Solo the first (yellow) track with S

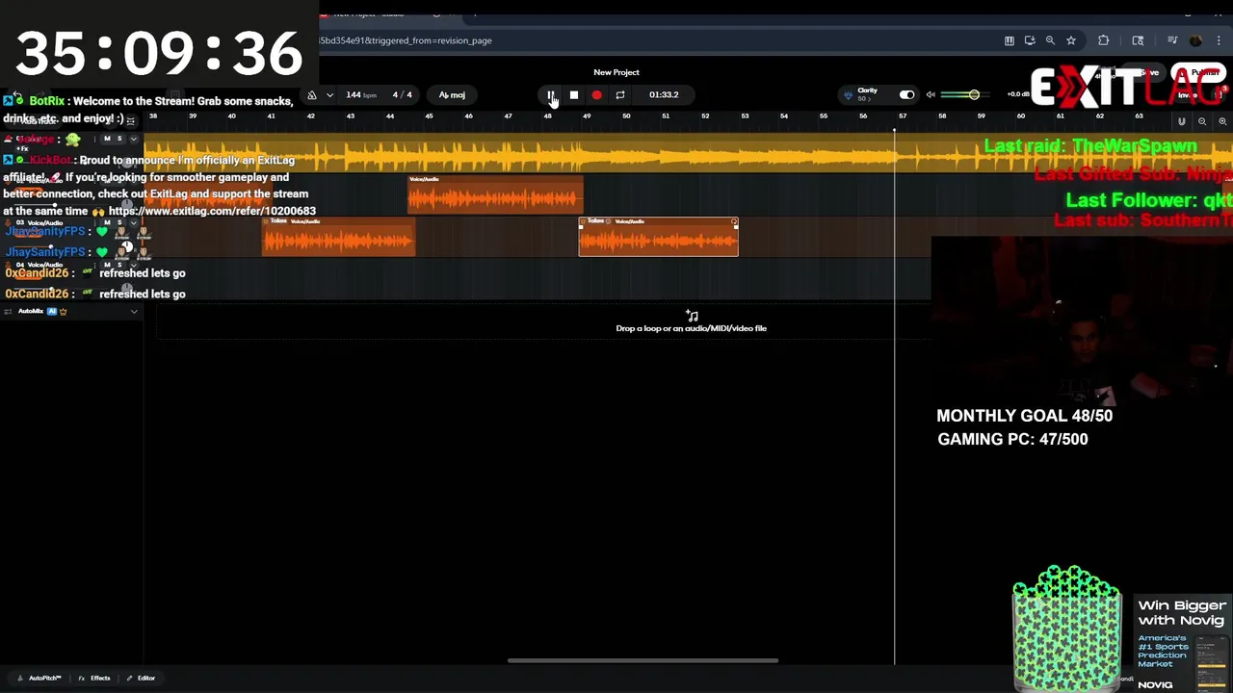(119, 140)
